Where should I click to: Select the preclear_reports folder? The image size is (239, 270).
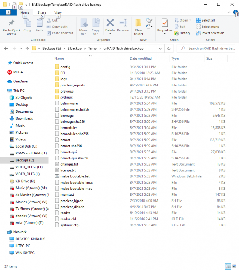(x=70, y=85)
